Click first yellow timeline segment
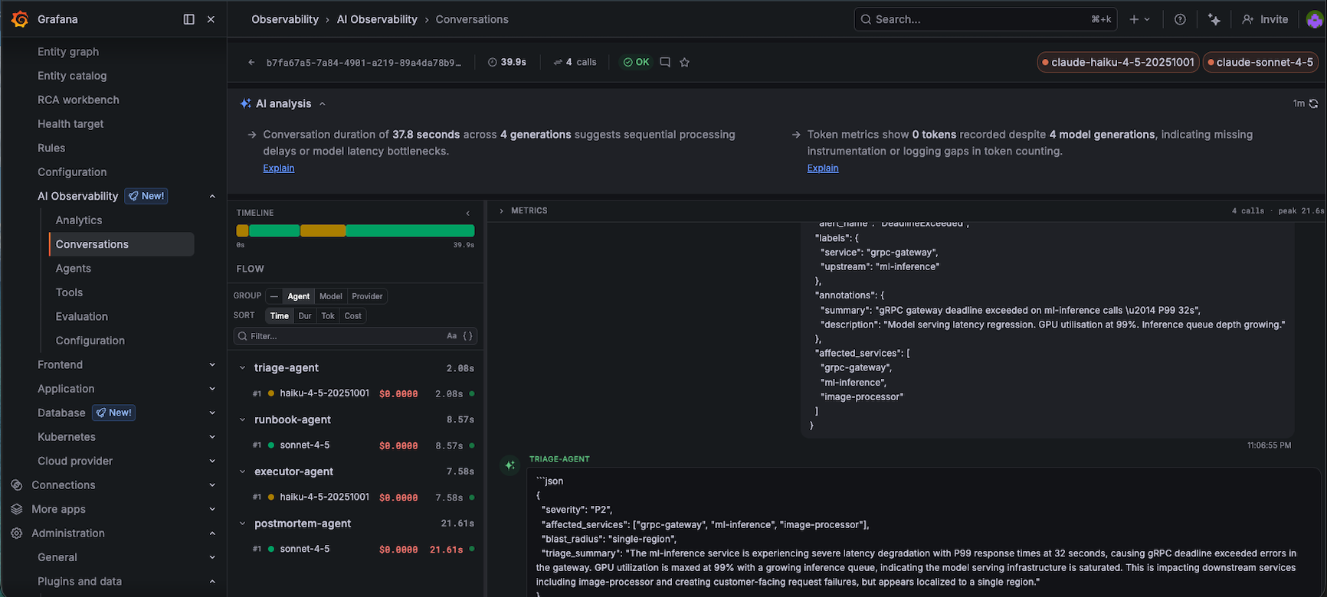The width and height of the screenshot is (1327, 597). tap(242, 230)
